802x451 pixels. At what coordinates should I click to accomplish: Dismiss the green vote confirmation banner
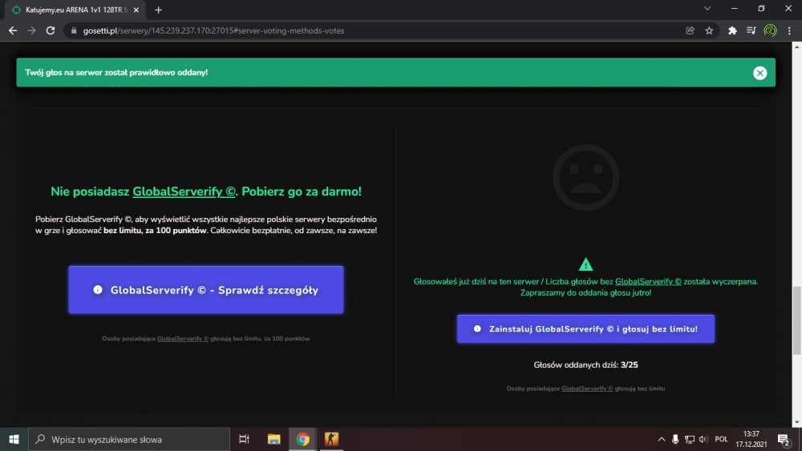pyautogui.click(x=759, y=73)
